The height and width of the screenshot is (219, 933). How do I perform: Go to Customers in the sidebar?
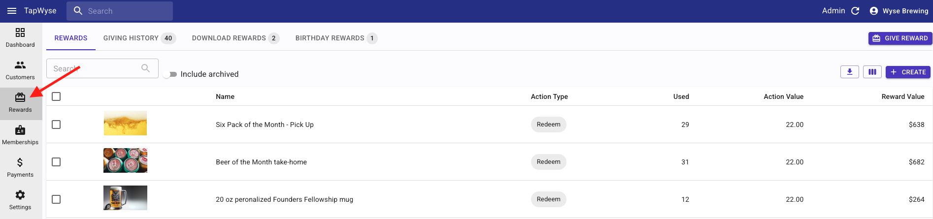[x=20, y=70]
